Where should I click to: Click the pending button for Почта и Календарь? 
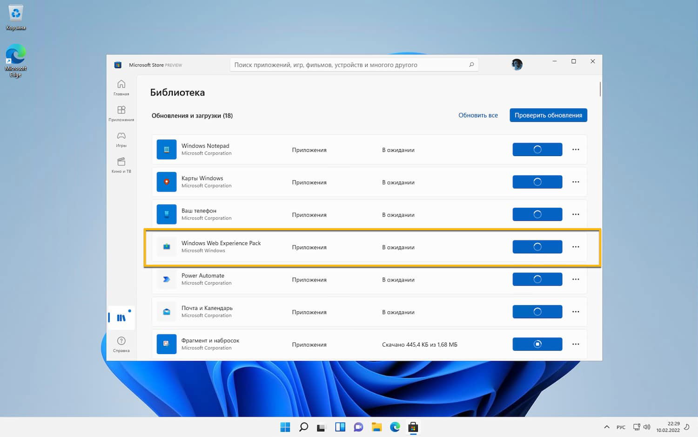pos(537,312)
